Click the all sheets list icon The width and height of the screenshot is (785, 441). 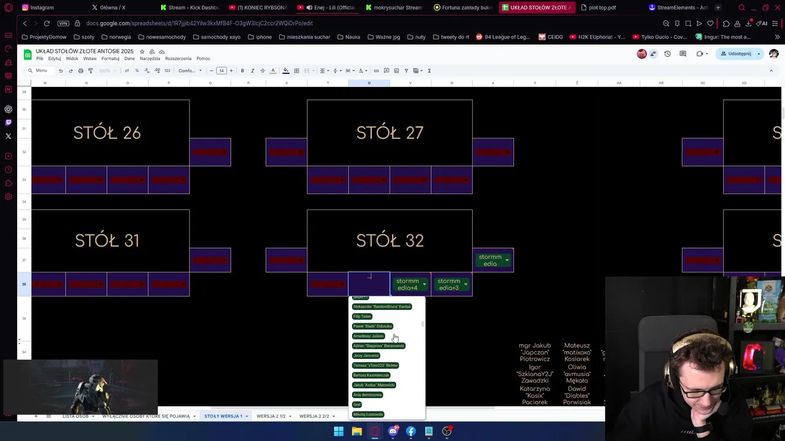(x=48, y=417)
